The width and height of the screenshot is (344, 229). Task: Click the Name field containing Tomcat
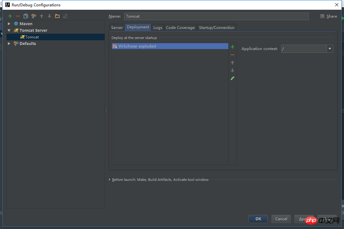(x=217, y=16)
